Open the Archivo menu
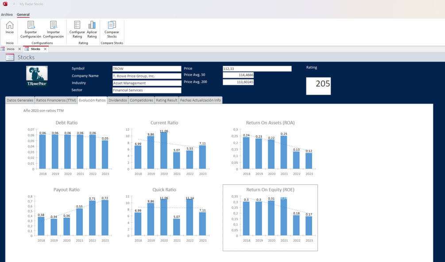 pos(7,15)
